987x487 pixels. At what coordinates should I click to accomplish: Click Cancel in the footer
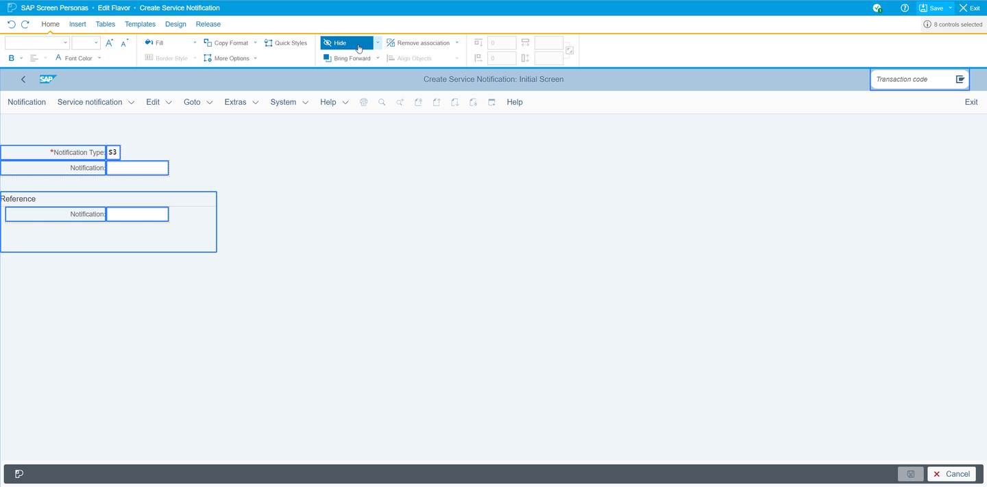click(x=951, y=474)
